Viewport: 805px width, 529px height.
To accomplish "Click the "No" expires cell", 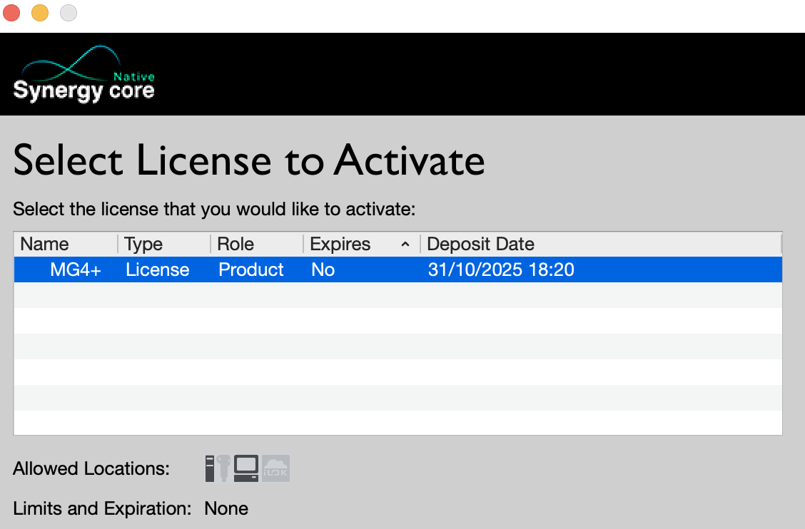I will coord(323,269).
